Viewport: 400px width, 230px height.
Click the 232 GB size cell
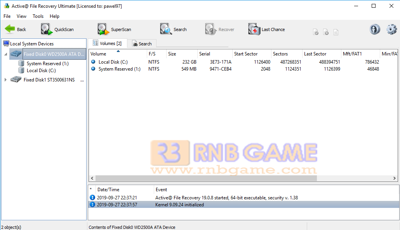pos(189,62)
